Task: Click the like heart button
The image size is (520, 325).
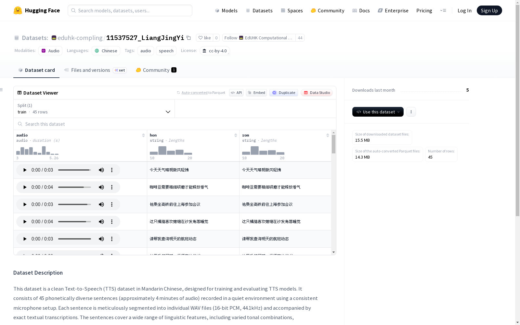Action: [x=204, y=38]
